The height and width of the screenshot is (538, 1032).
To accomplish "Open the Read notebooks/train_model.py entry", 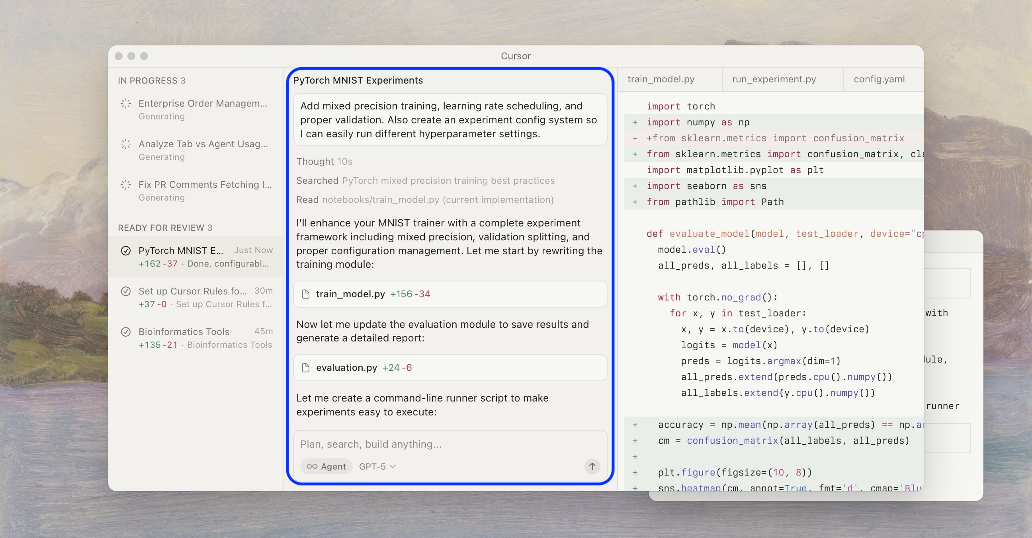I will 425,200.
